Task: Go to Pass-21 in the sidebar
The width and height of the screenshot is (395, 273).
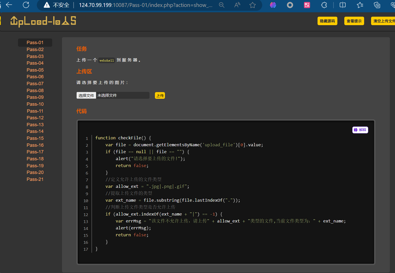Action: (35, 179)
